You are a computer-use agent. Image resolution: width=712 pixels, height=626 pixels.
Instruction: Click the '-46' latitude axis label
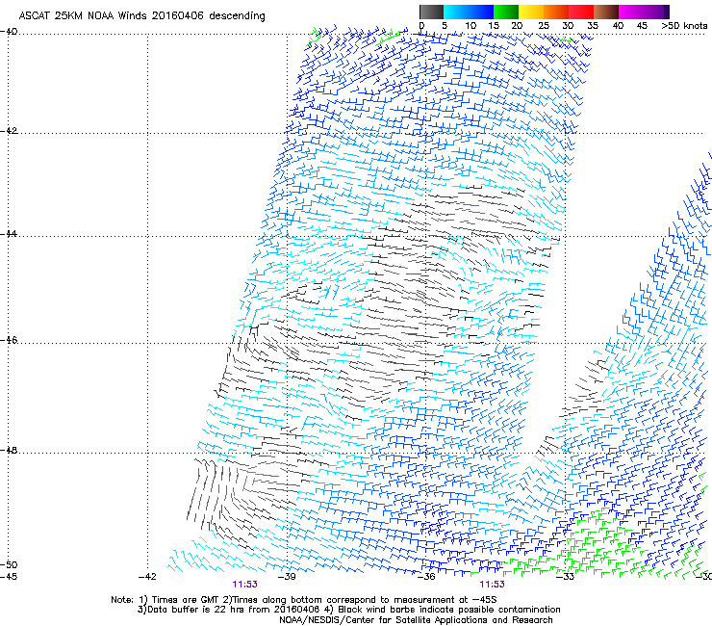click(x=9, y=340)
